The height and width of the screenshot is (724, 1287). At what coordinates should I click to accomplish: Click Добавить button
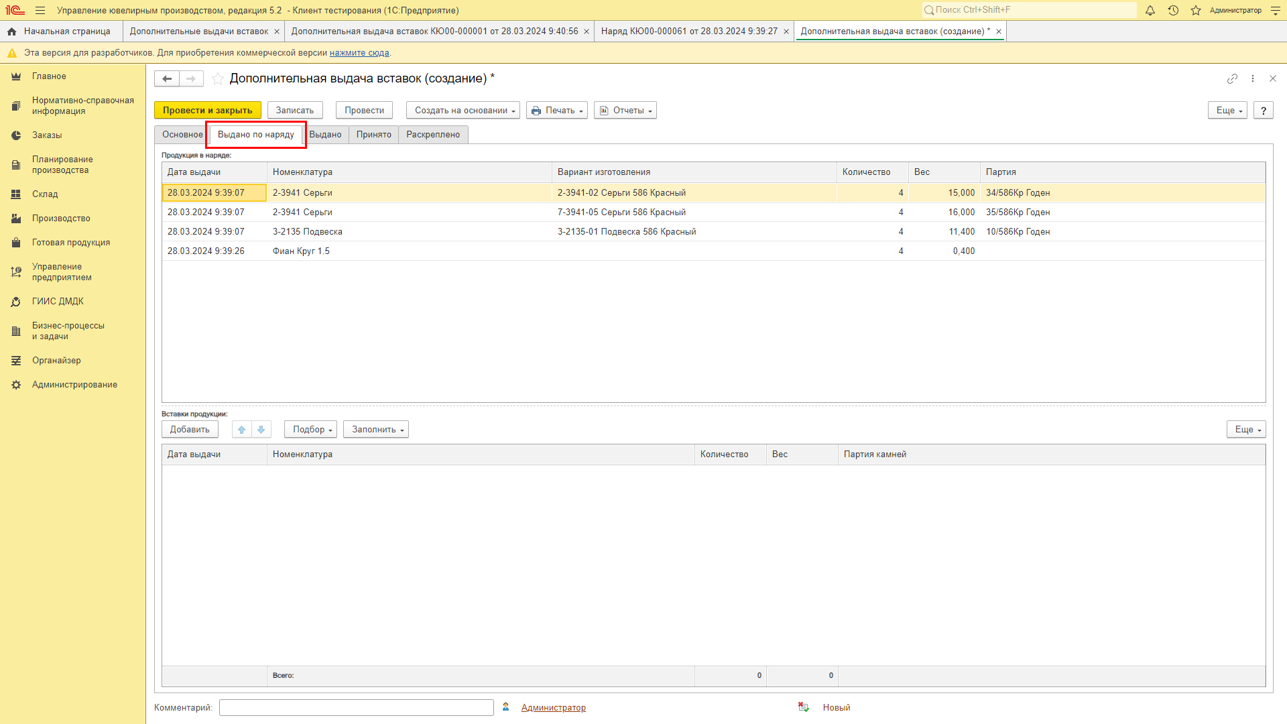[190, 430]
